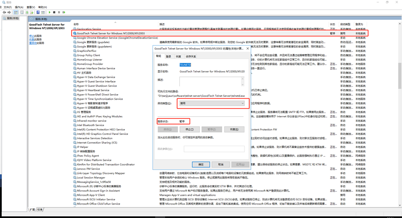Click the Refresh toolbar icon
The height and width of the screenshot is (218, 402).
pos(27,12)
